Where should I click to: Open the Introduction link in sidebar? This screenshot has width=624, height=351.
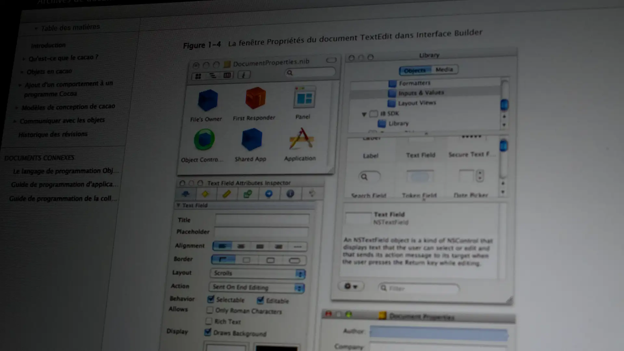coord(48,45)
